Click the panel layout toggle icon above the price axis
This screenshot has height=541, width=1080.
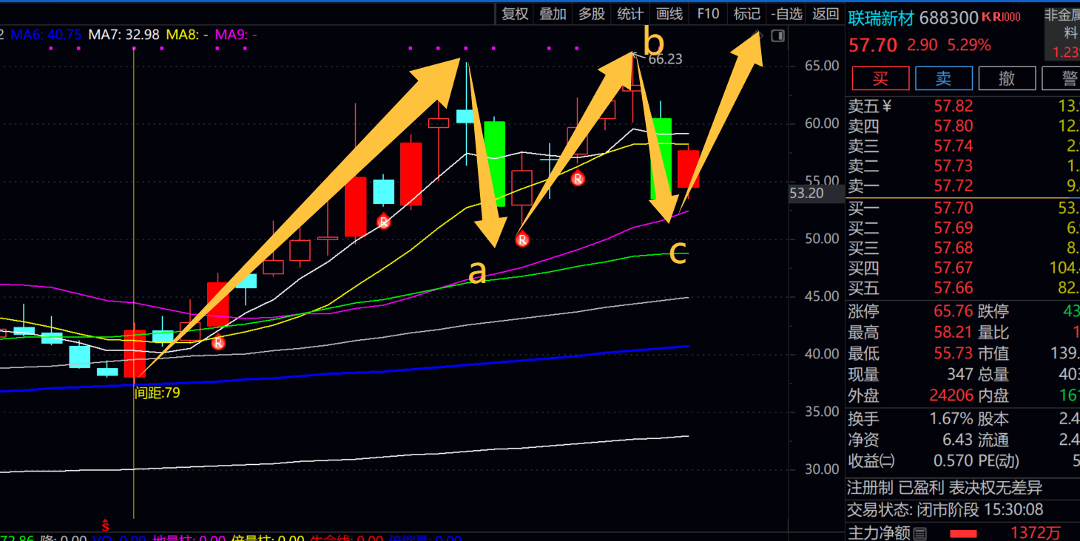tap(777, 35)
